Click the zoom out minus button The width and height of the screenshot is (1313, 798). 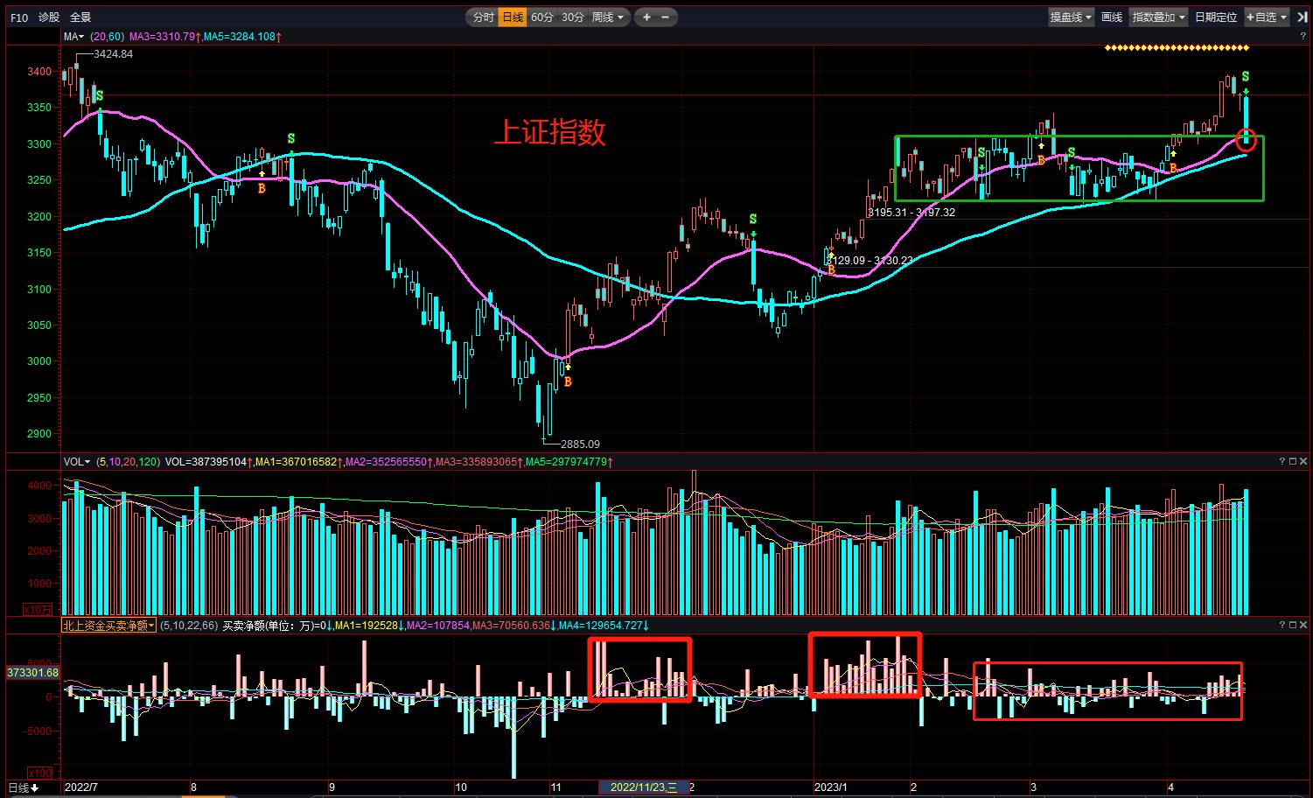coord(666,17)
